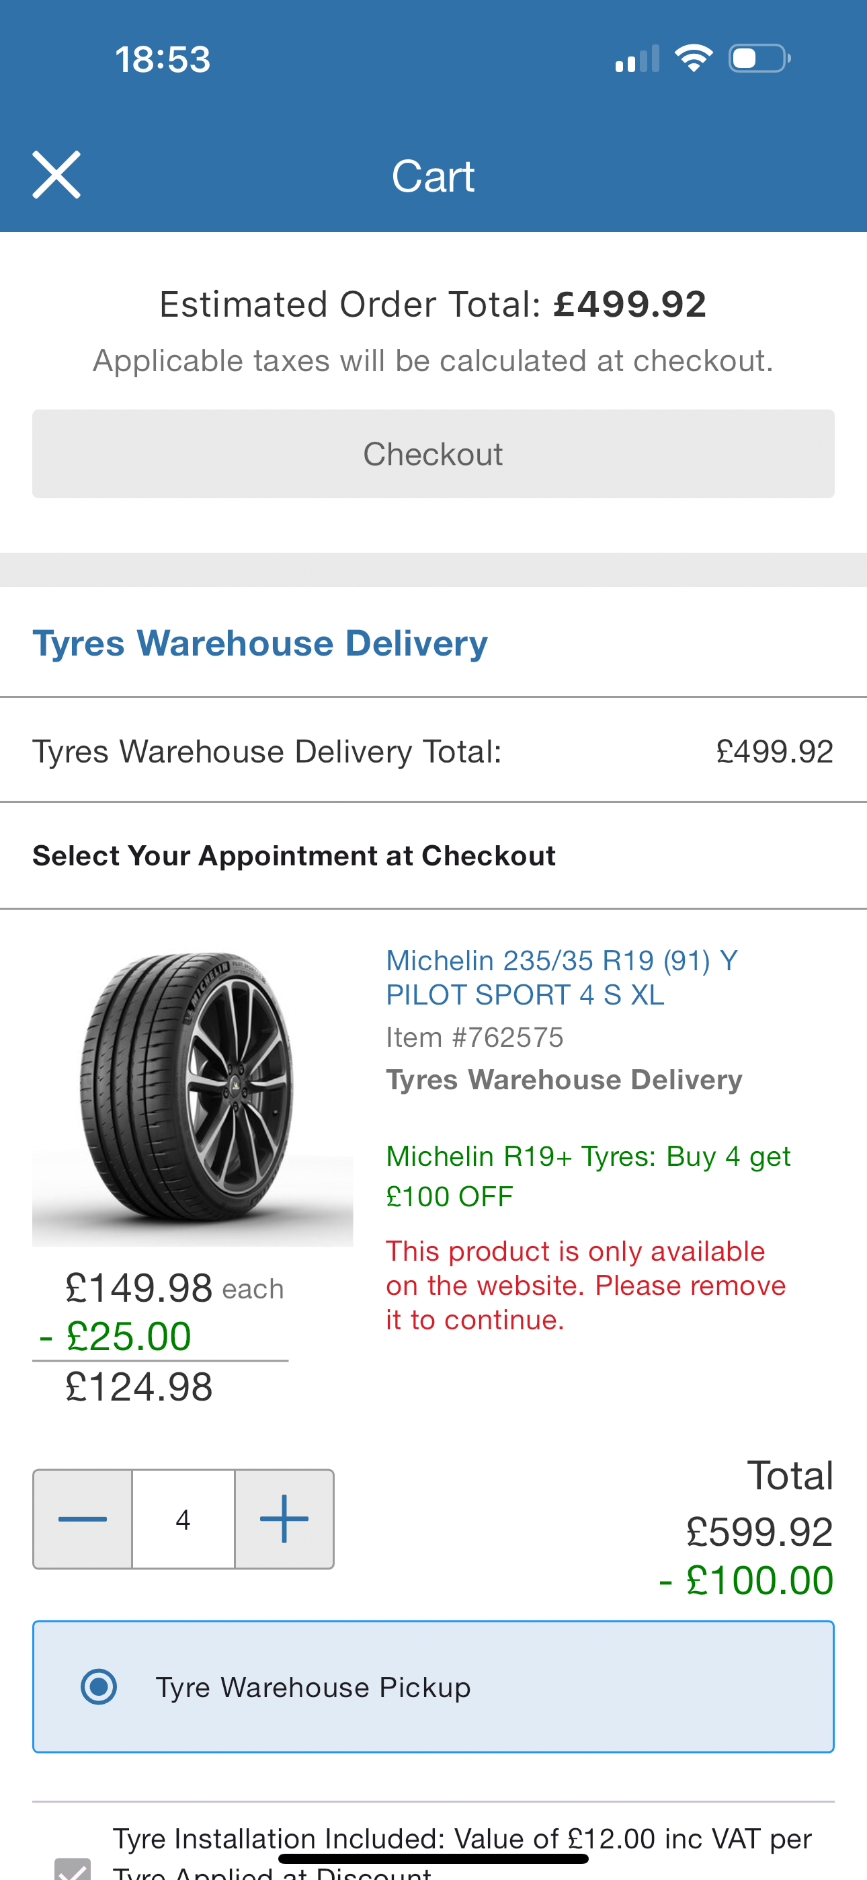Tap the Tyre Installation Included label text

[x=461, y=1839]
